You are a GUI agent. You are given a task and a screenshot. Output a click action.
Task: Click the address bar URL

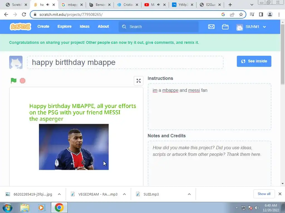71,14
